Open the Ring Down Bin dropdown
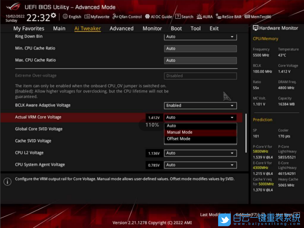Viewport: 304px width, 228px height. pos(200,36)
